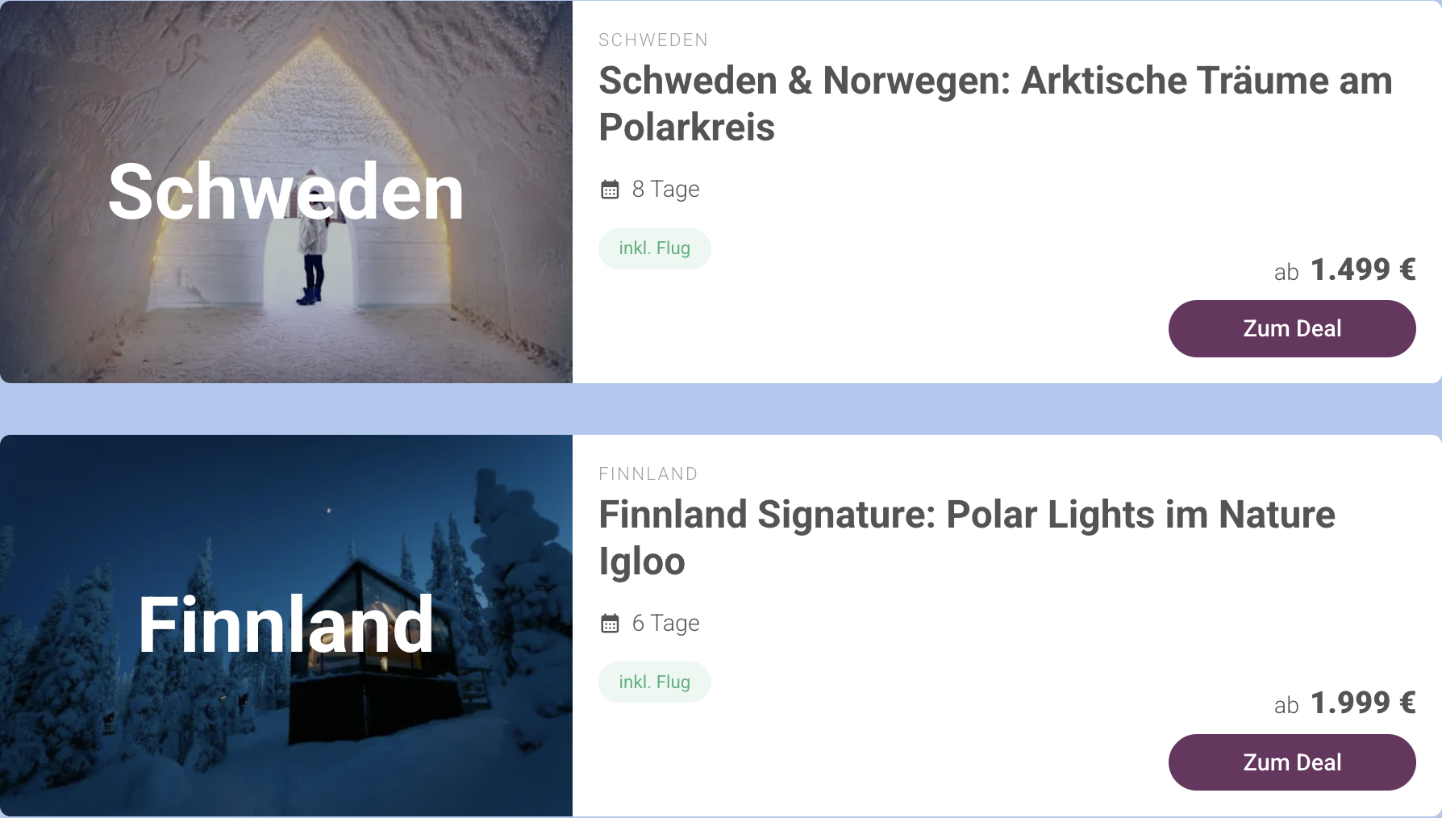Viewport: 1442px width, 818px height.
Task: Click the 'inkl. Flug' badge on the Finnland deal
Action: 654,682
